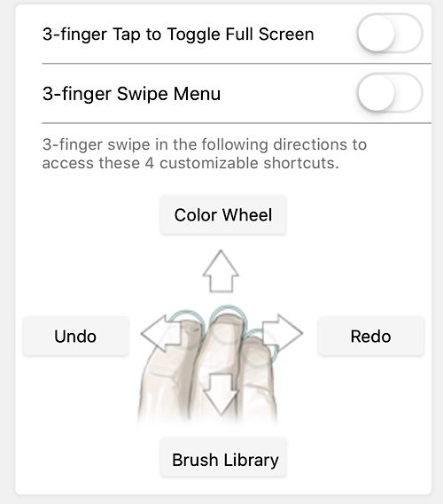Click the left arrow swipe direction icon
The image size is (443, 504).
(161, 333)
